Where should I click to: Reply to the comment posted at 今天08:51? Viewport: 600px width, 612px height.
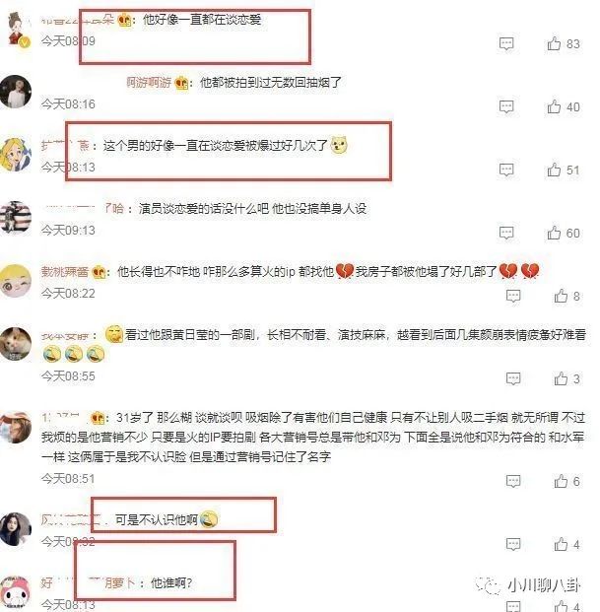point(512,481)
